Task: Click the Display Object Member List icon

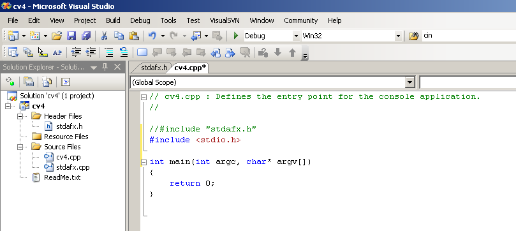Action: [x=13, y=52]
